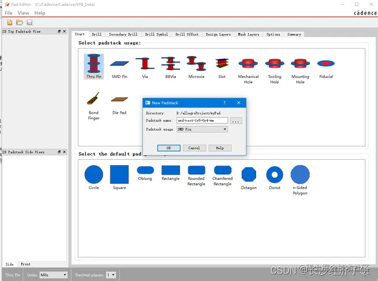The height and width of the screenshot is (281, 378).
Task: Show the Side view tab
Action: click(x=9, y=264)
